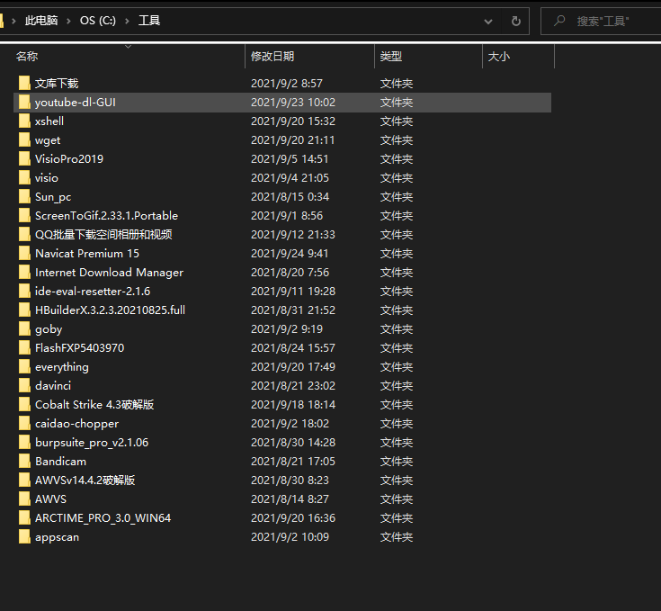Click the folder icon for goby
This screenshot has width=661, height=611.
[x=24, y=329]
